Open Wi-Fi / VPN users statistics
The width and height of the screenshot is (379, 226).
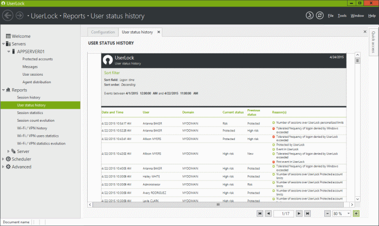coord(38,136)
